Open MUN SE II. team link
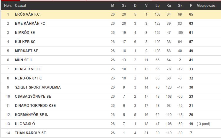Screen dimensions: 221x138 tap(24, 60)
